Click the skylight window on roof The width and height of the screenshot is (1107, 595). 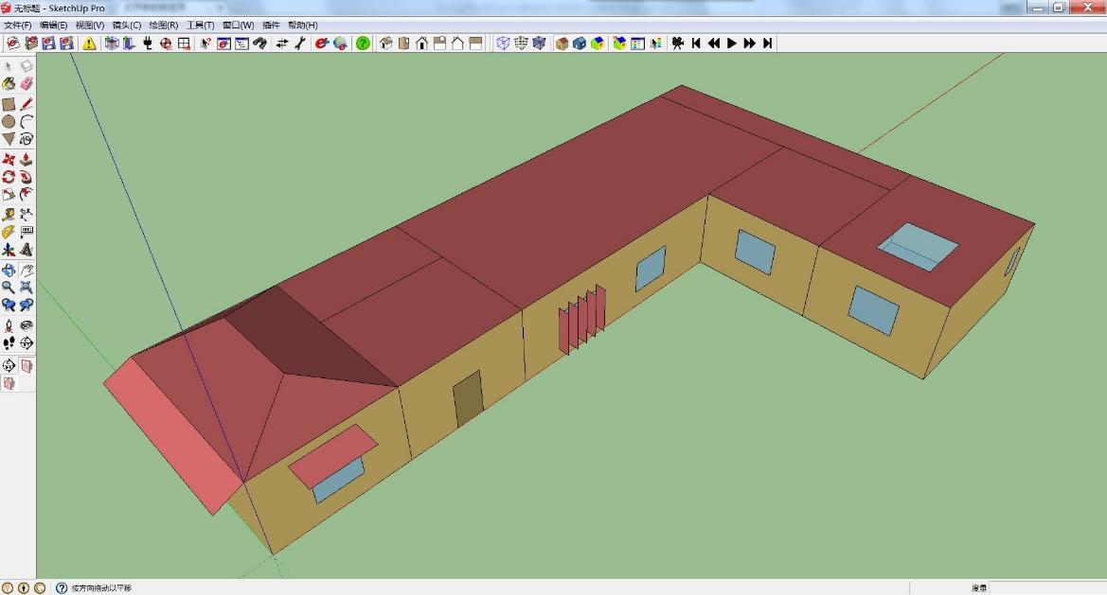pyautogui.click(x=918, y=247)
